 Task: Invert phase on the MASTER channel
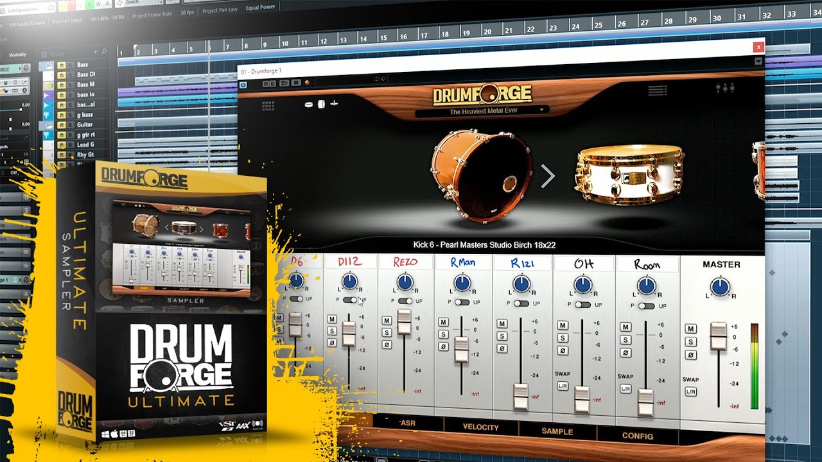[x=691, y=355]
